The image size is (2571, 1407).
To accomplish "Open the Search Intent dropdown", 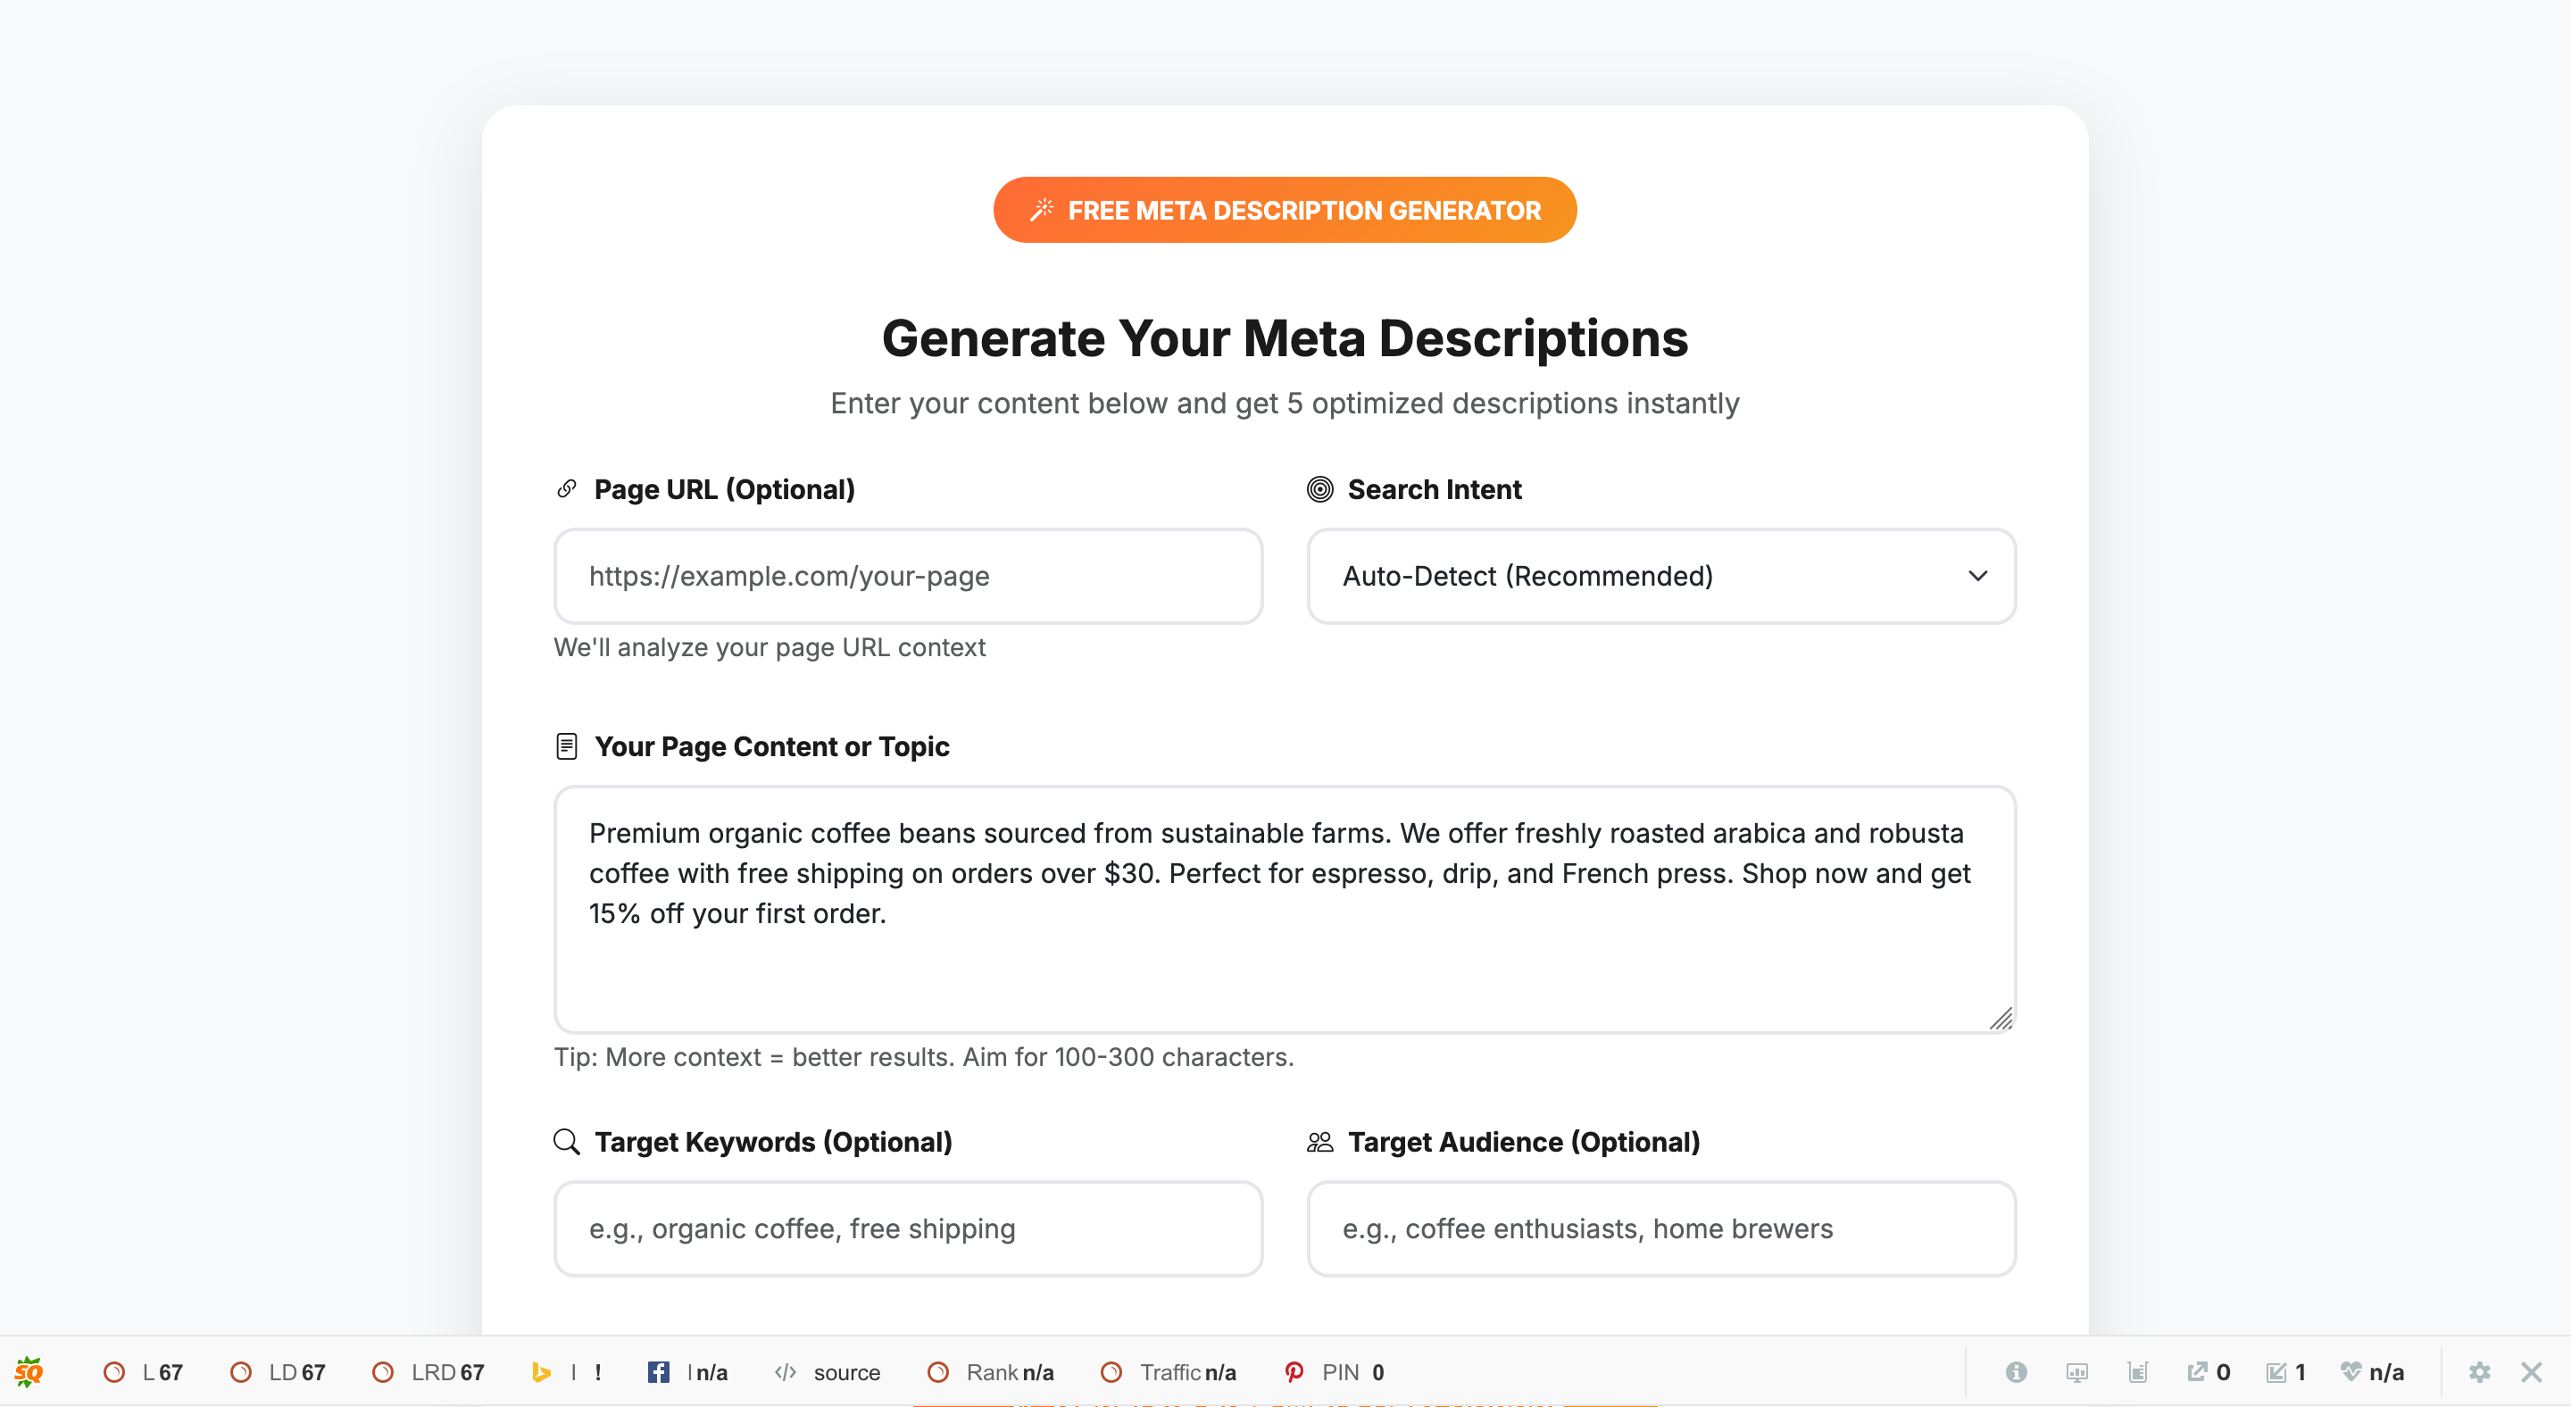I will coord(1660,576).
